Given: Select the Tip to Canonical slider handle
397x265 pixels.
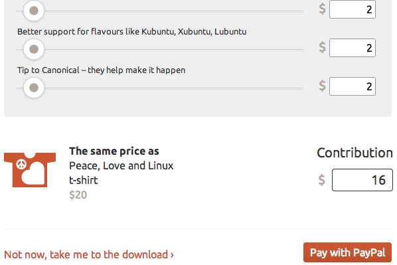Looking at the screenshot, I should (x=34, y=88).
